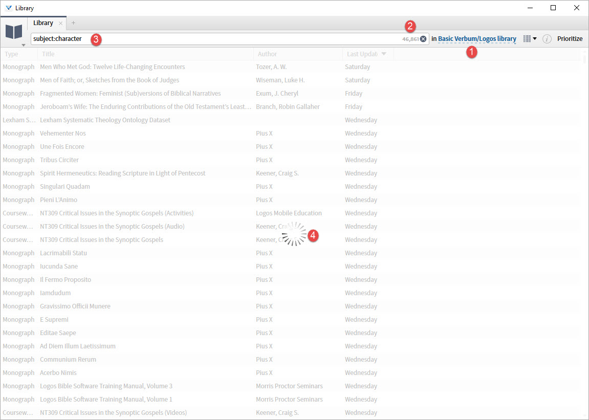The height and width of the screenshot is (420, 589).
Task: Select Lexham Systematic Theology Ontology Dataset
Action: 105,120
